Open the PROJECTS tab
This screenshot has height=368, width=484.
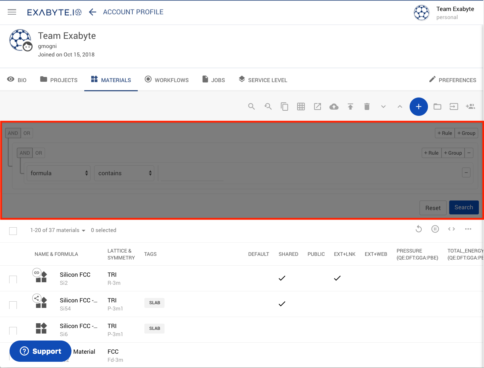click(x=58, y=80)
